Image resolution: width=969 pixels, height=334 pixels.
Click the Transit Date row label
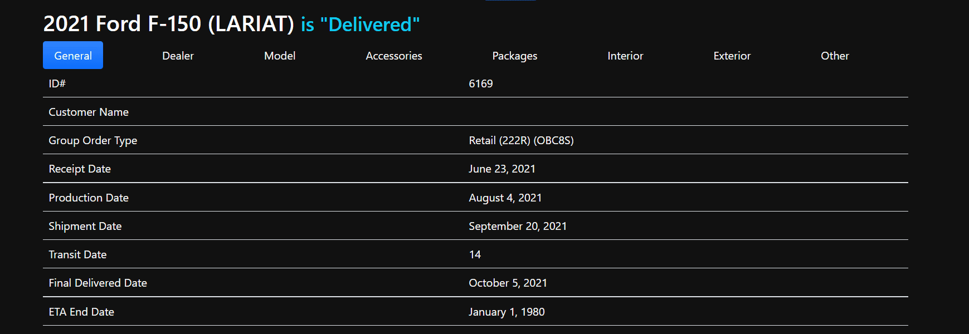77,254
